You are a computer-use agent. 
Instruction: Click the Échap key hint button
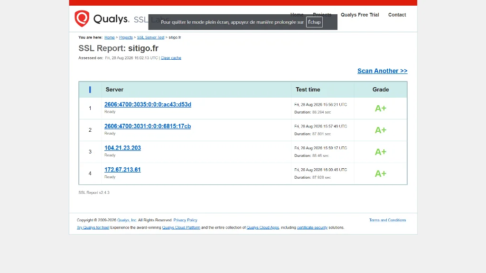click(314, 22)
